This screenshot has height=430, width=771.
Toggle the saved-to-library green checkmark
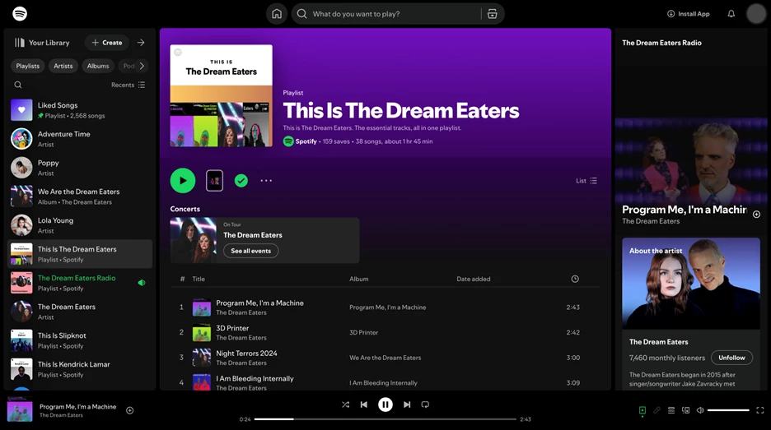pos(241,181)
